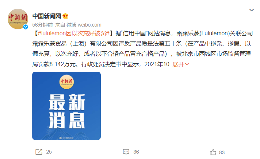The height and width of the screenshot is (159, 260).
Task: Click the chevron arrow beside 展开
Action: coord(187,64)
